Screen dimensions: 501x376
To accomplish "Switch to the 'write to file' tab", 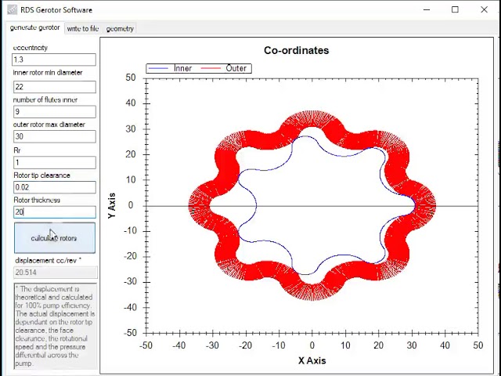I will click(83, 29).
